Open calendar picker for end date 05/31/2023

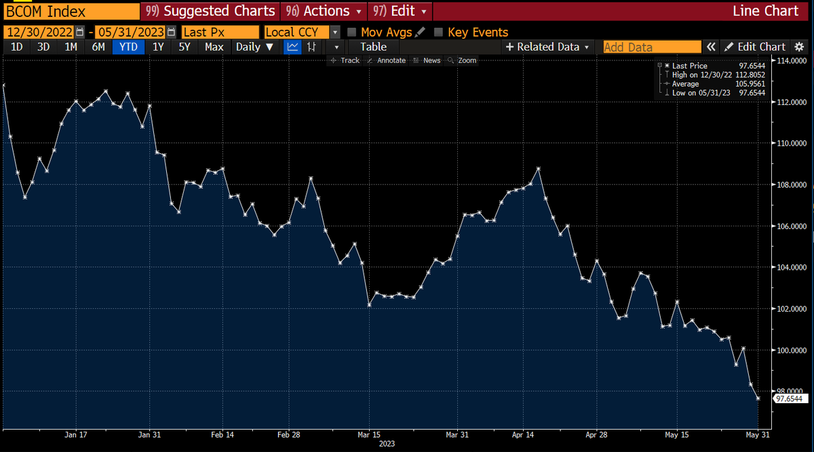click(x=170, y=33)
